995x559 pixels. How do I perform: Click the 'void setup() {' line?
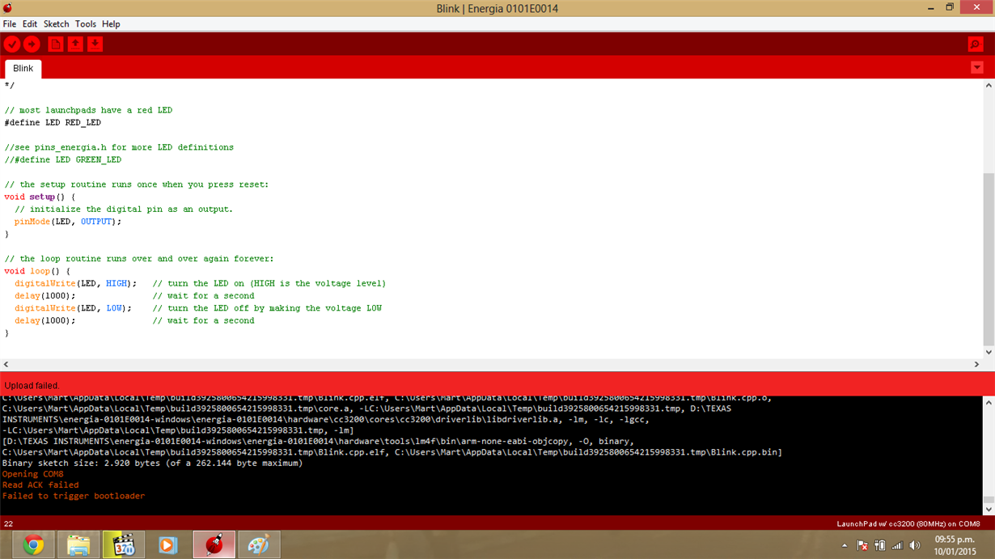click(40, 197)
